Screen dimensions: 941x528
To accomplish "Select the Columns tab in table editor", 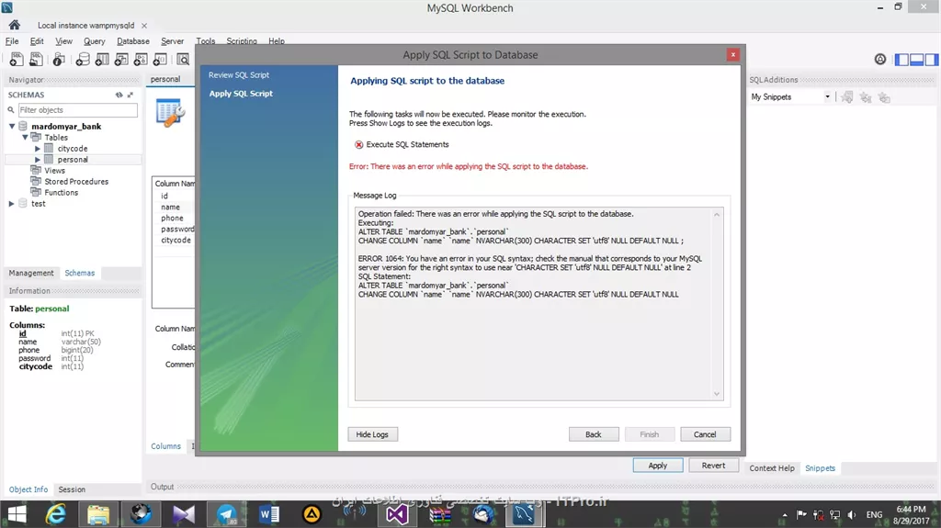I will (x=165, y=445).
